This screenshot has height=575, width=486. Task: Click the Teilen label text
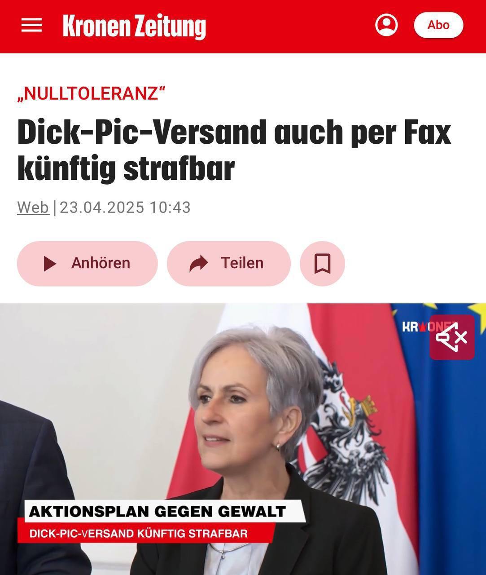[242, 263]
